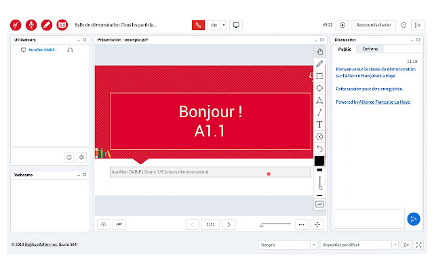Select the pan hand tool
The width and height of the screenshot is (434, 271).
click(319, 51)
